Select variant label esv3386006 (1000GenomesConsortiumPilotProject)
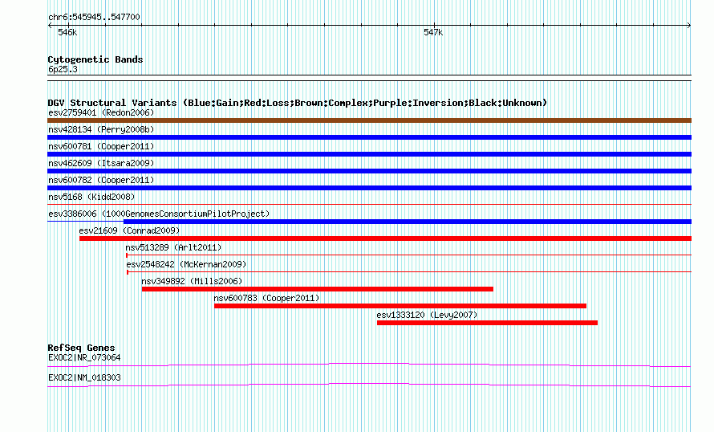The width and height of the screenshot is (714, 432). pyautogui.click(x=159, y=214)
